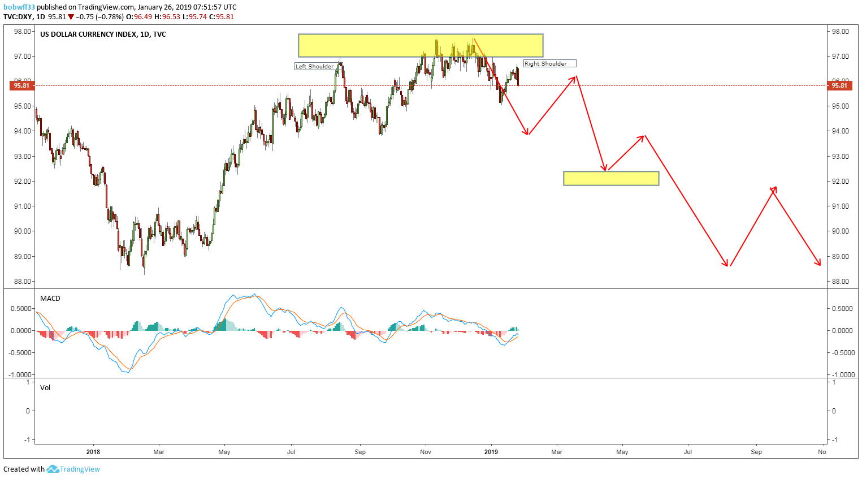Image resolution: width=862 pixels, height=479 pixels.
Task: Click the 92.00 label on right price axis
Action: pos(840,182)
